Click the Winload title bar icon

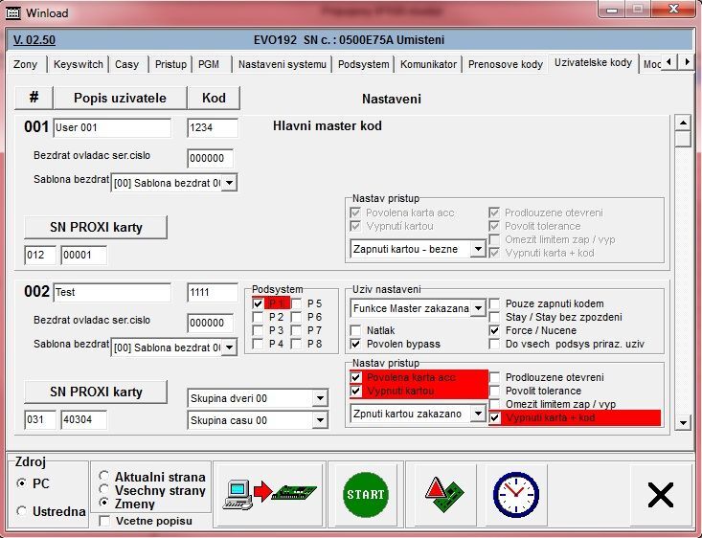13,13
